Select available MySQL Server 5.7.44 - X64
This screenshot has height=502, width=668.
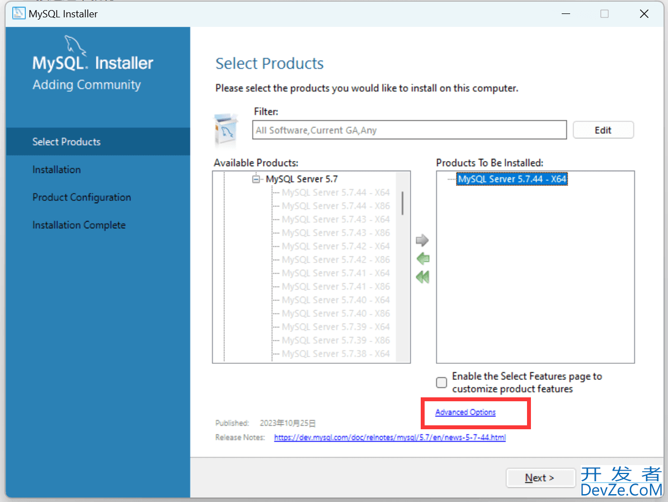(336, 193)
